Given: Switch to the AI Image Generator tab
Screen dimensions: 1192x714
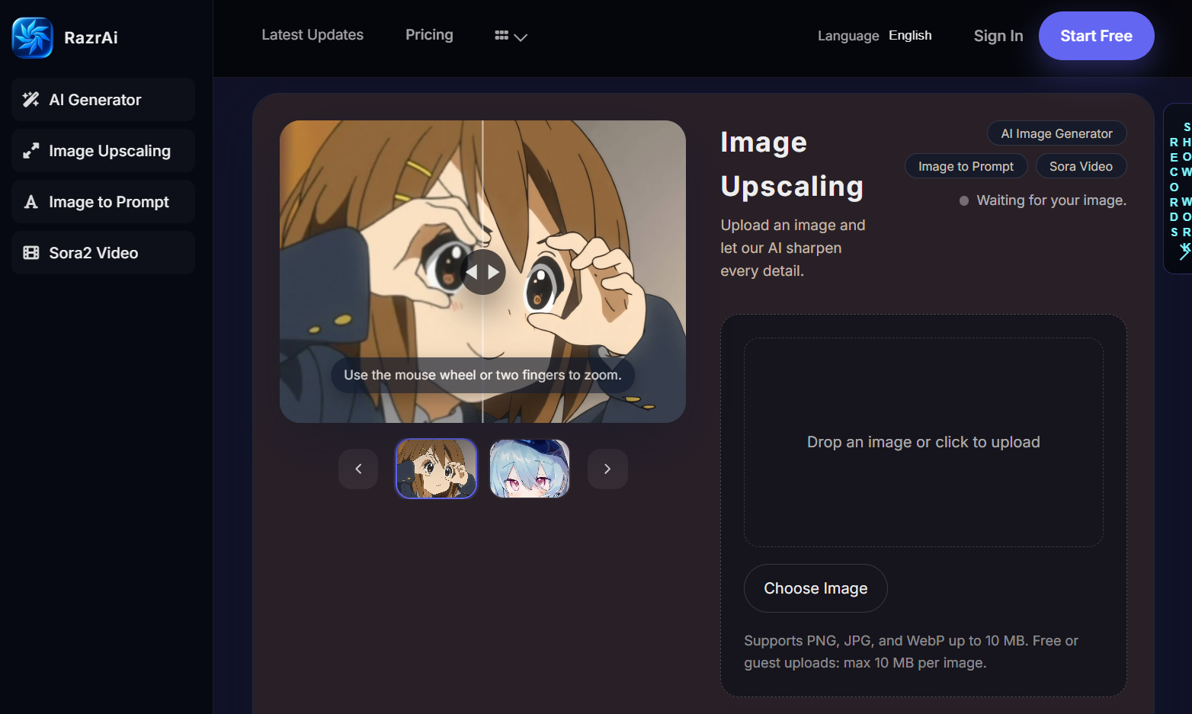Looking at the screenshot, I should [1056, 133].
